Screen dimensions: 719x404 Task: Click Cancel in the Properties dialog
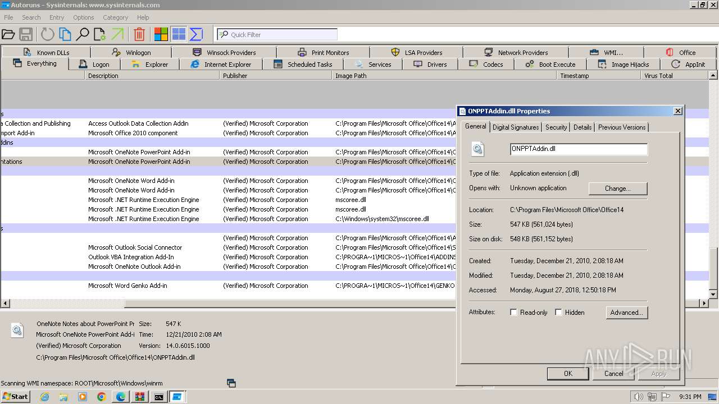click(x=614, y=374)
